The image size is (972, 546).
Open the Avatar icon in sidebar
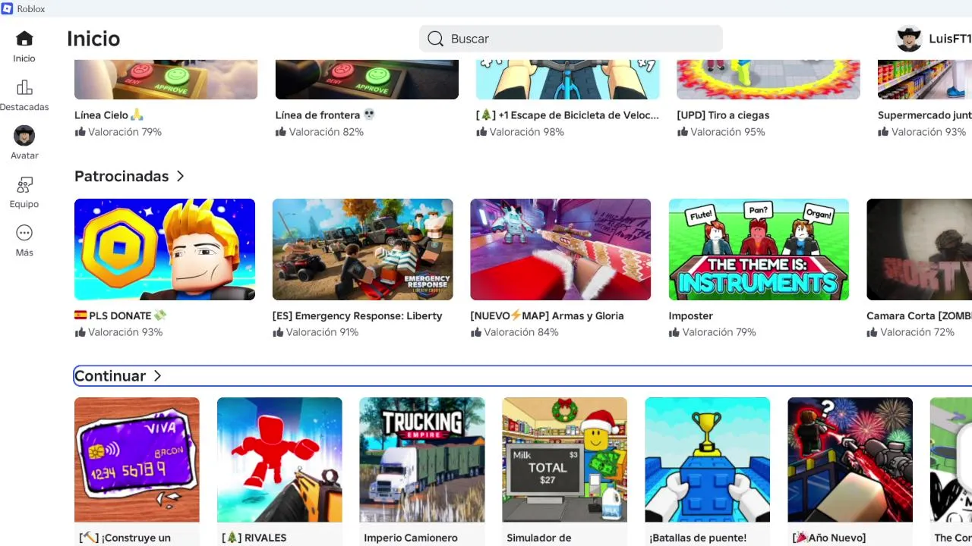tap(24, 136)
